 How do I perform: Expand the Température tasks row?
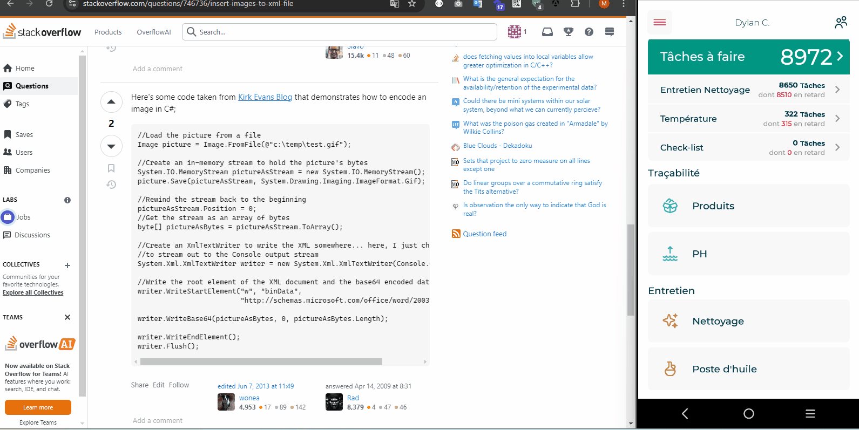pos(748,119)
